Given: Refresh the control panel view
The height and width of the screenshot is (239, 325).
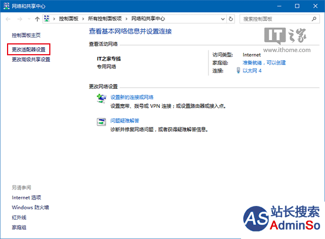Looking at the screenshot, I should point(231,19).
